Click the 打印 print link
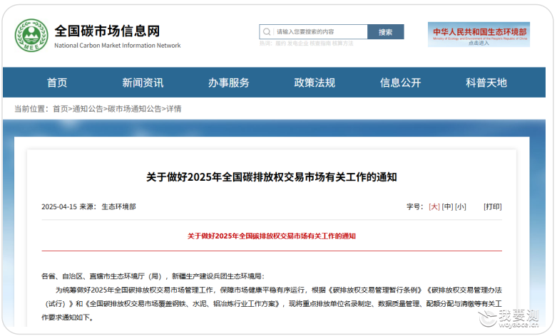The height and width of the screenshot is (336, 557). tap(492, 206)
